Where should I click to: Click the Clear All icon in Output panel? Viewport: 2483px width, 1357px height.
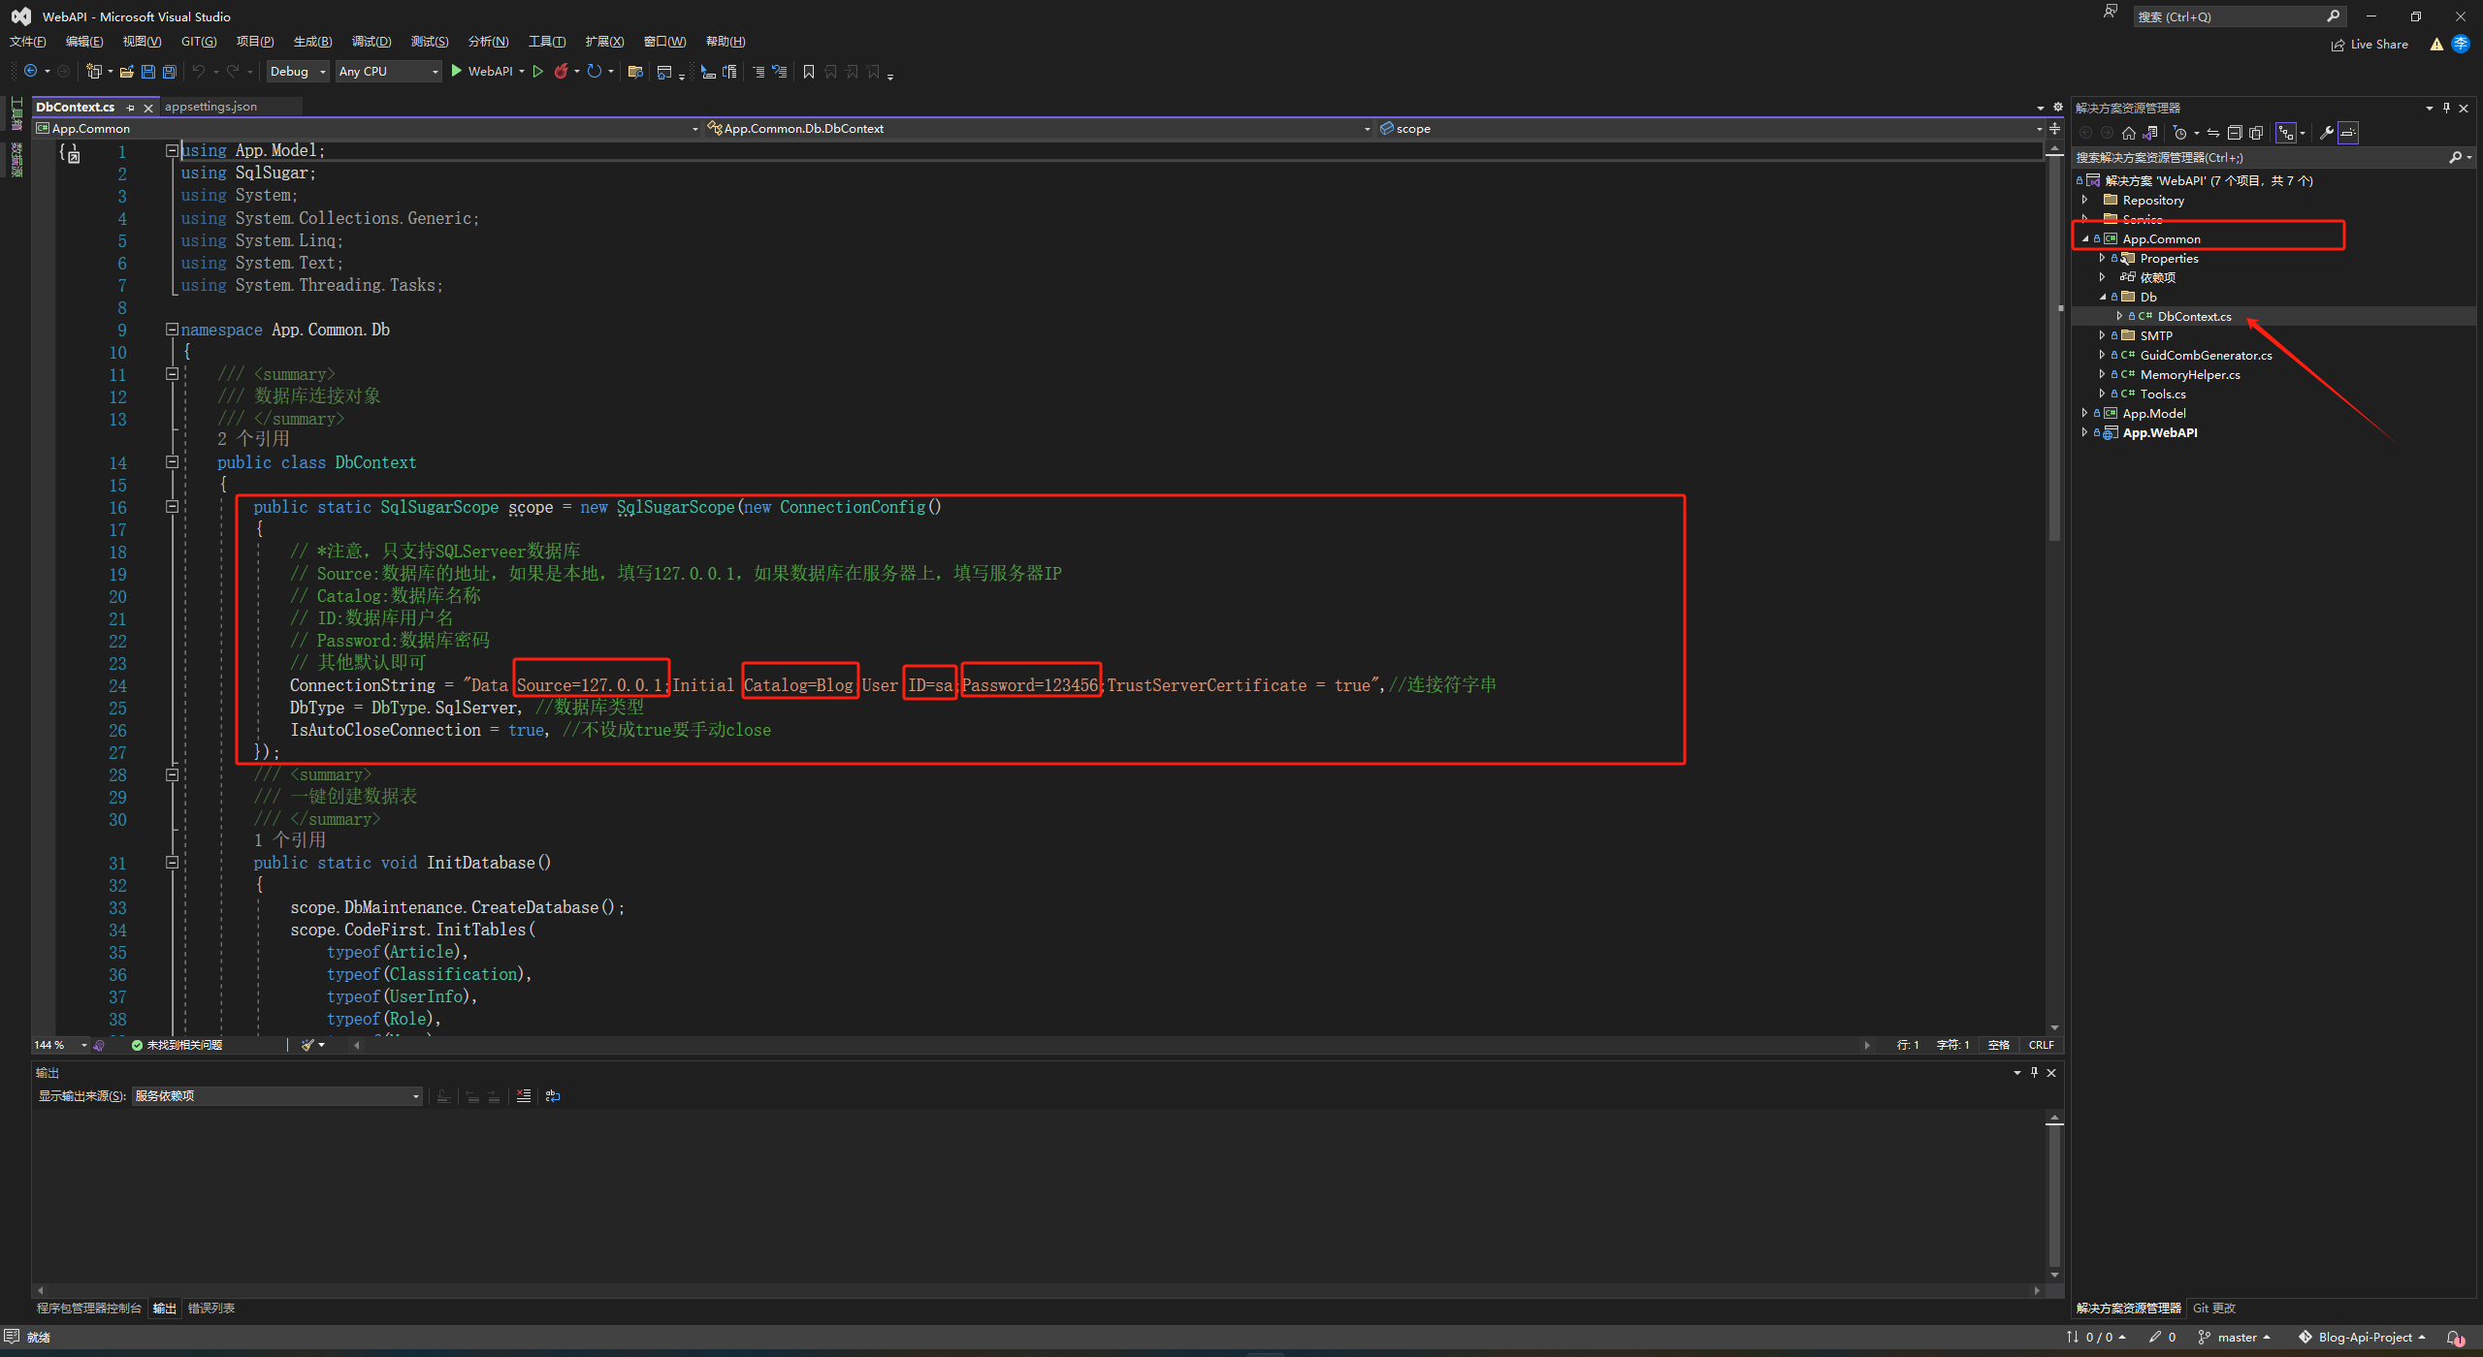click(x=524, y=1096)
